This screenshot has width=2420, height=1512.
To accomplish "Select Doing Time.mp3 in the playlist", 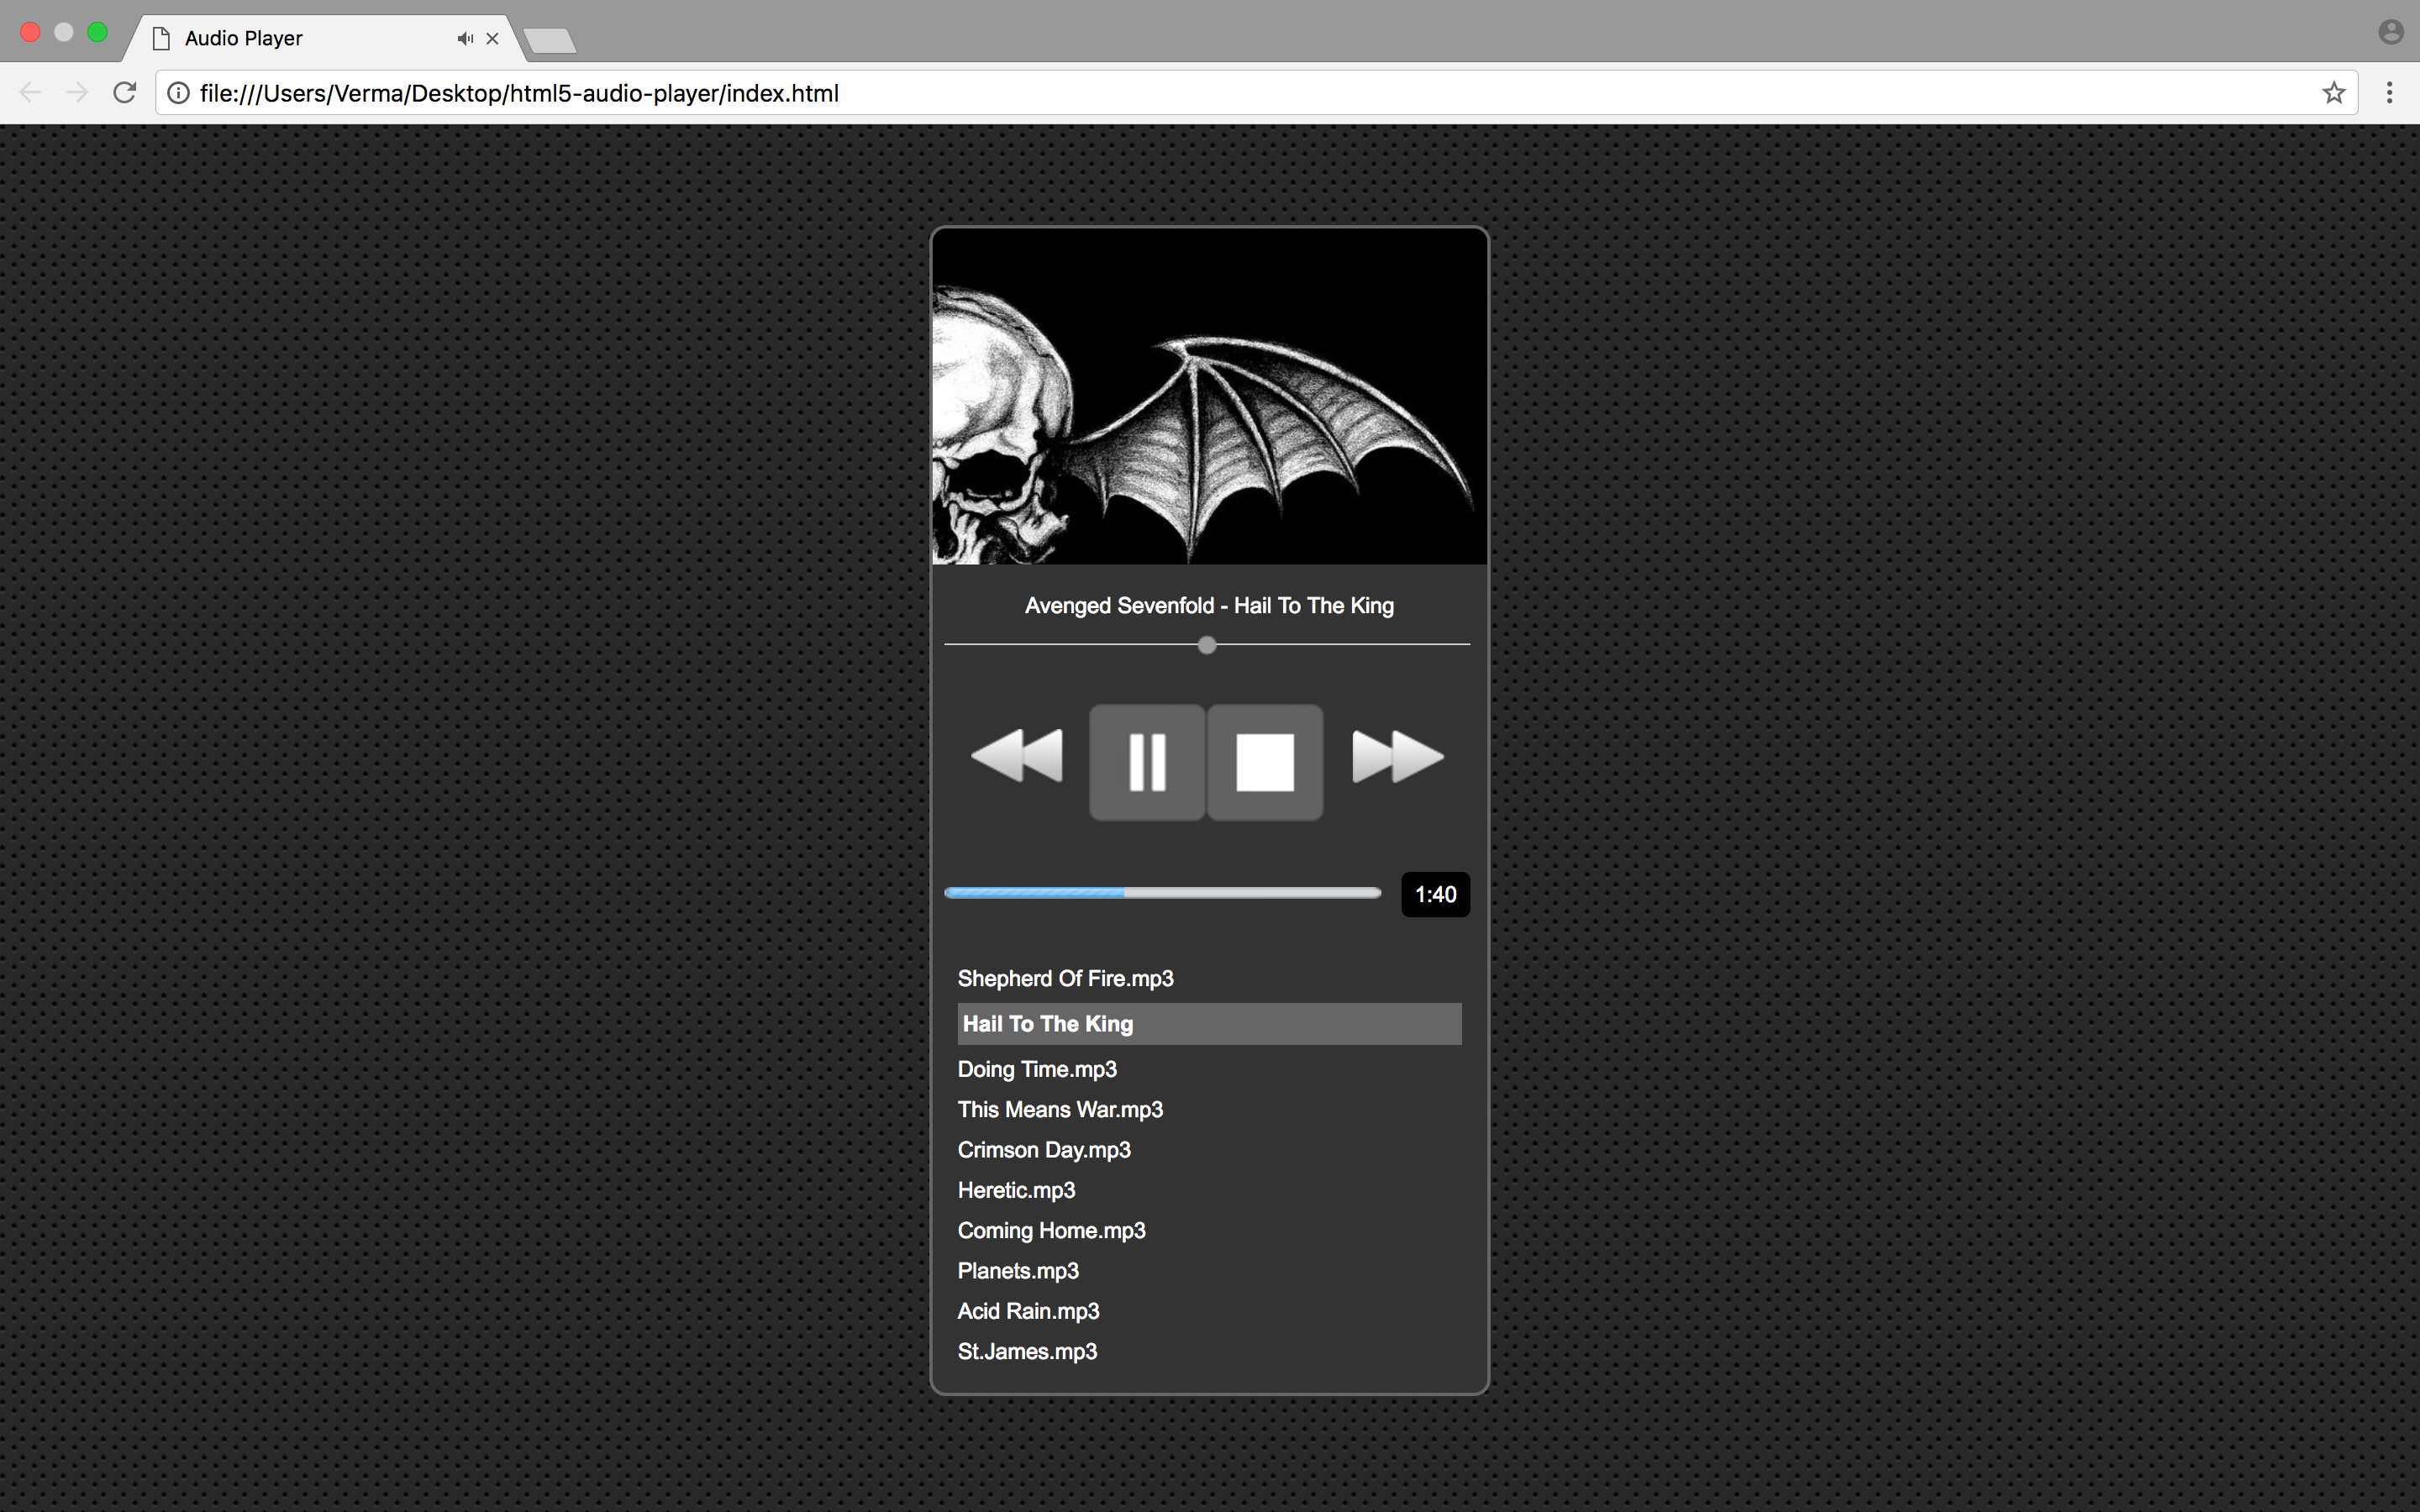I will (1037, 1069).
